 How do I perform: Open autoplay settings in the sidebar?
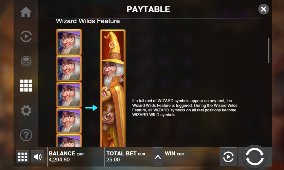[x=26, y=37]
